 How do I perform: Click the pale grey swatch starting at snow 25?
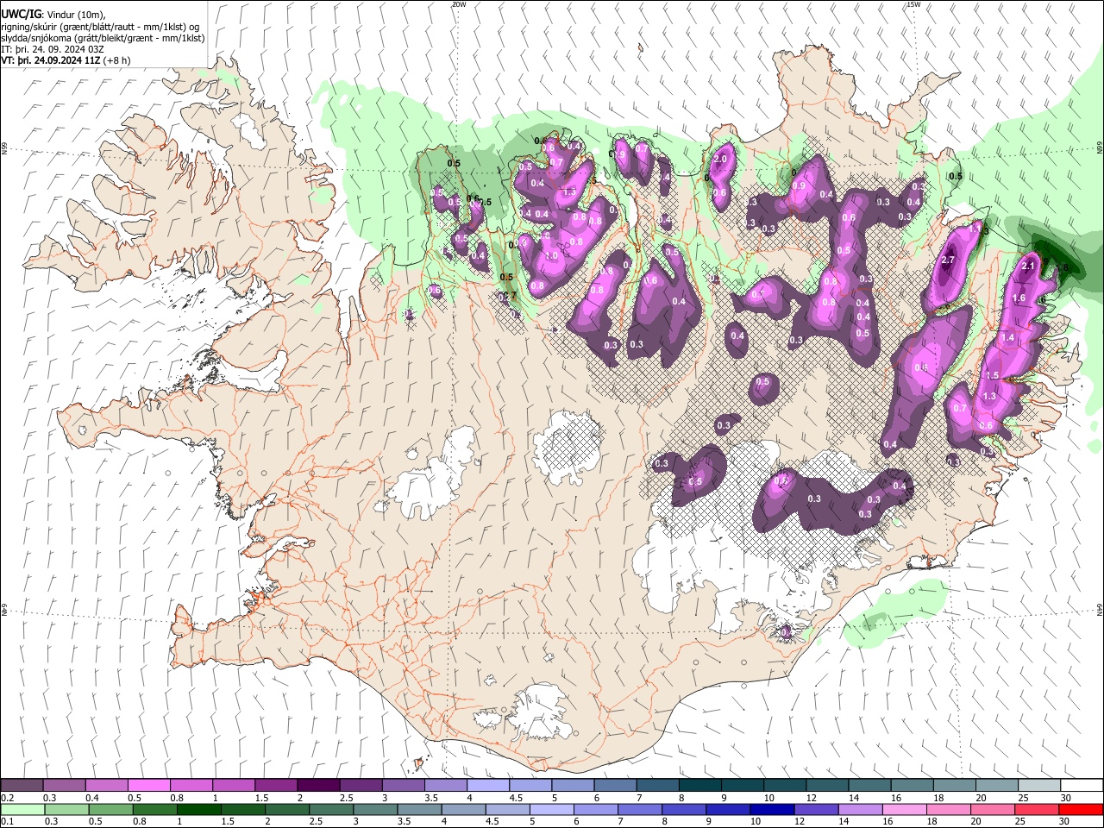1039,785
